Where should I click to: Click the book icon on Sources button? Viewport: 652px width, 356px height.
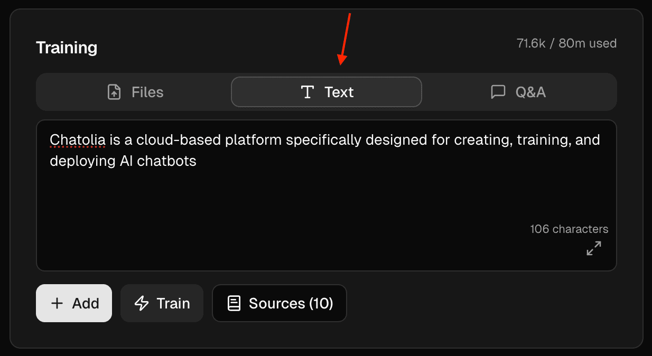tap(234, 303)
